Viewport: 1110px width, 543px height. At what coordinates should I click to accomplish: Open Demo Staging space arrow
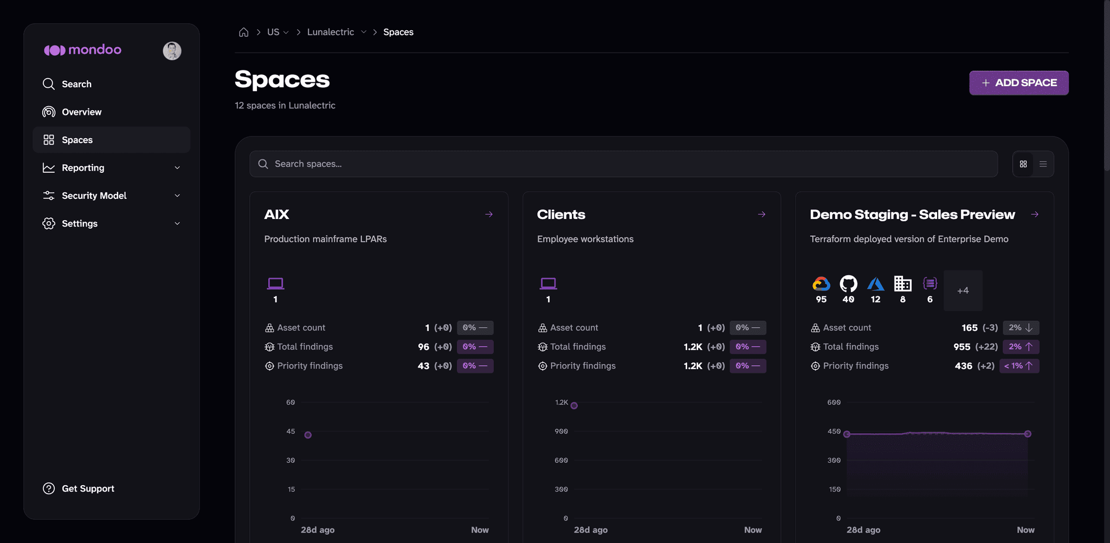click(1035, 215)
